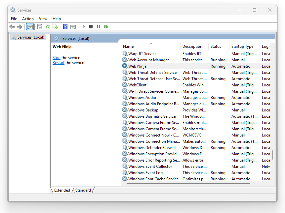Open the Help menu
Viewport: 285px width, 213px height.
click(x=57, y=19)
